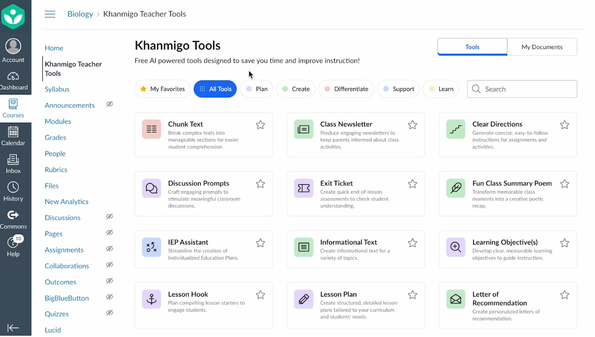595x337 pixels.
Task: Open the Lucid link
Action: [53, 330]
